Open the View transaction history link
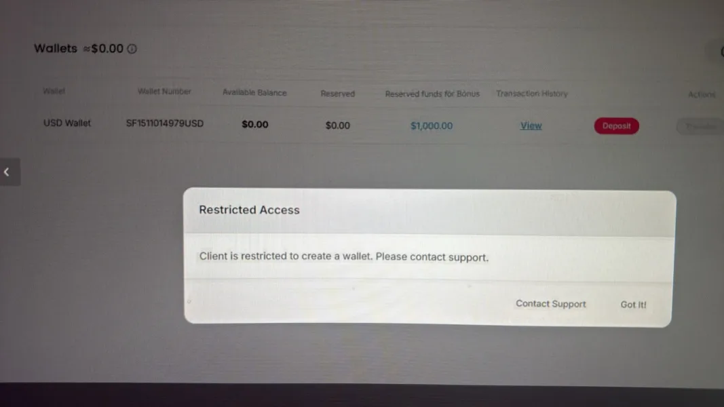 [531, 125]
